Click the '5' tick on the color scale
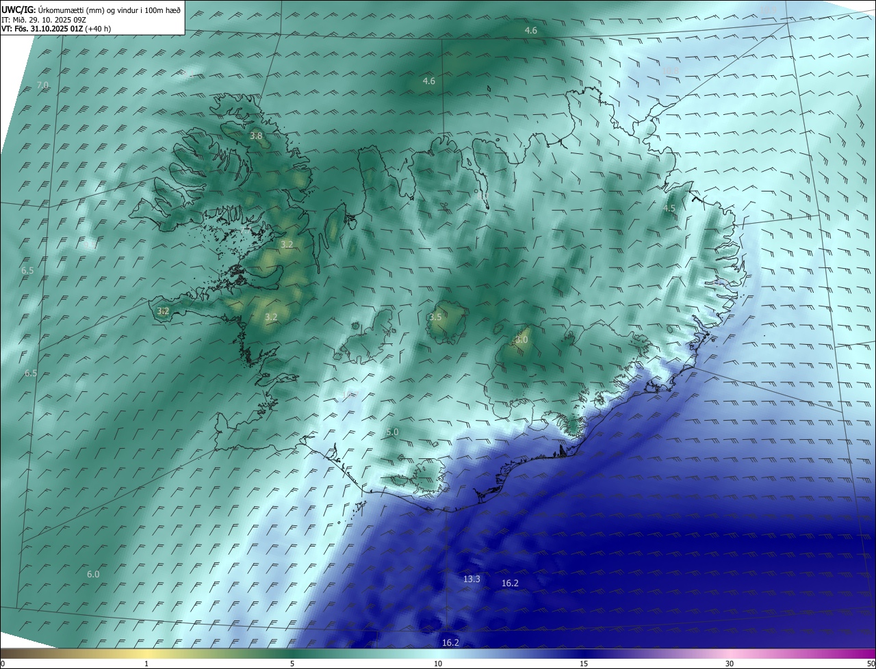 point(292,664)
